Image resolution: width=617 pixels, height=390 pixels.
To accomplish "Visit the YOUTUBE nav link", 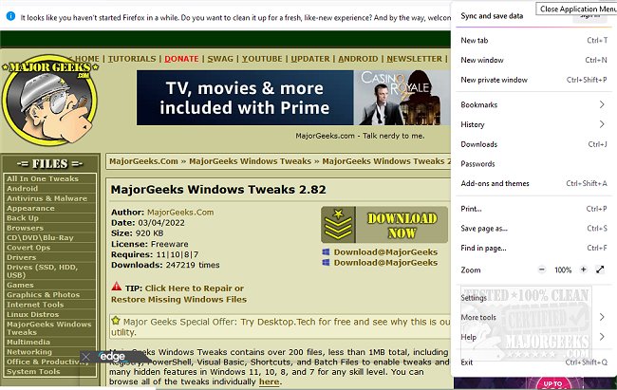I will [262, 59].
